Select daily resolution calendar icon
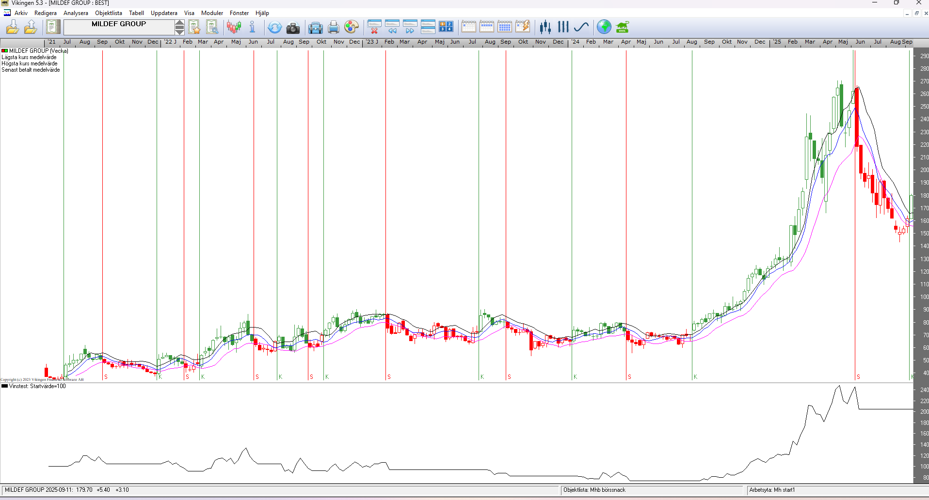Image resolution: width=929 pixels, height=500 pixels. [469, 27]
